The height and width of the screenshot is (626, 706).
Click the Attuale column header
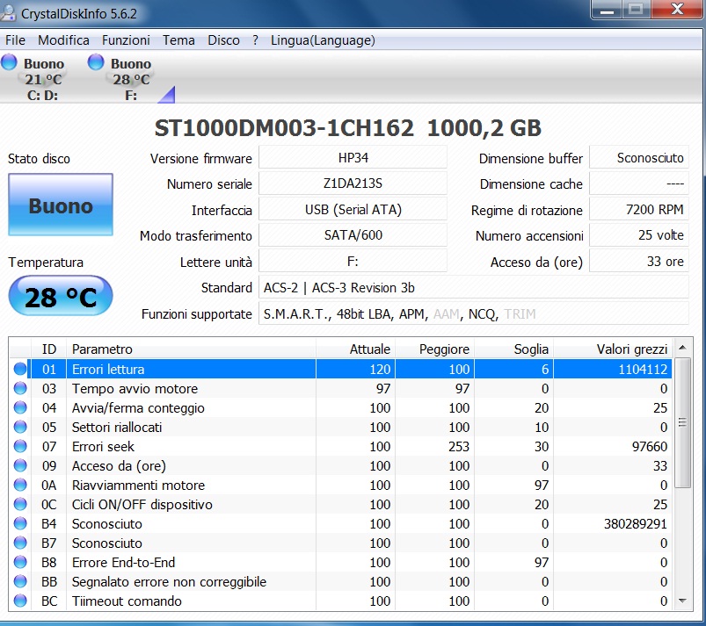[x=356, y=349]
